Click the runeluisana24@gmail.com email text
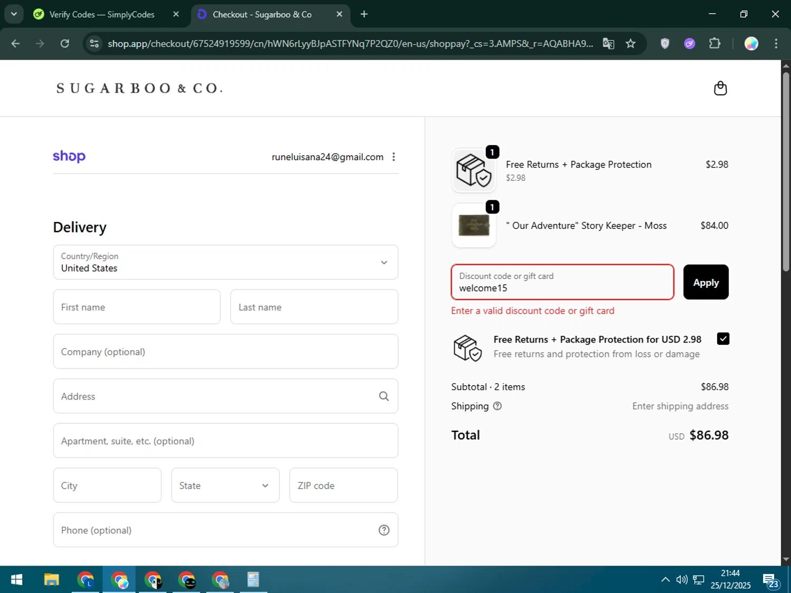Image resolution: width=791 pixels, height=593 pixels. [x=327, y=157]
